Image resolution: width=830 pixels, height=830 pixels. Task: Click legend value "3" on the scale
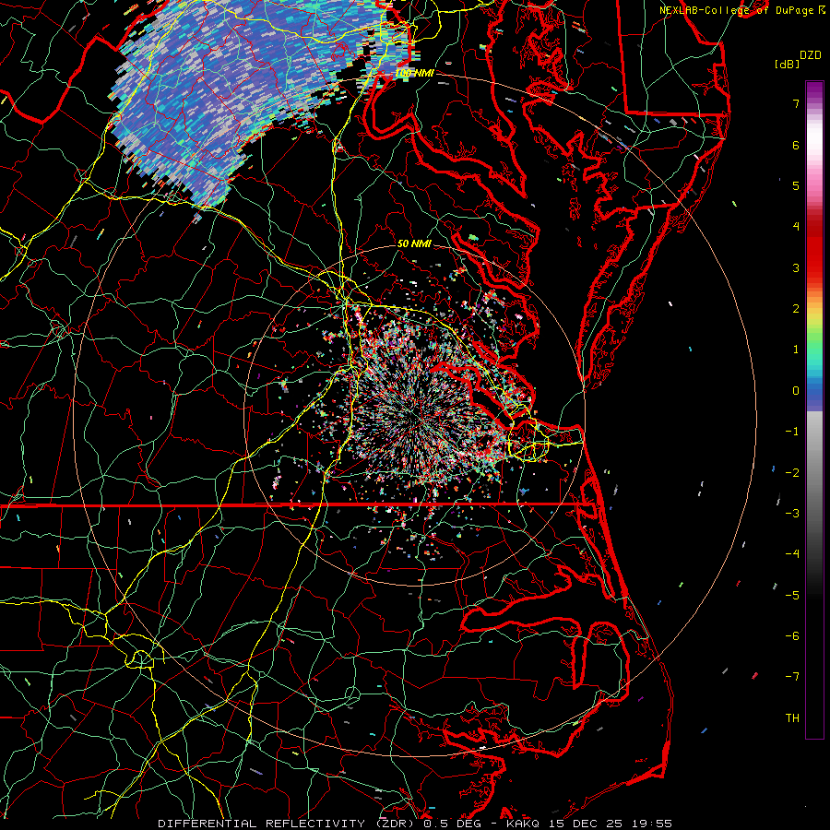coord(795,267)
